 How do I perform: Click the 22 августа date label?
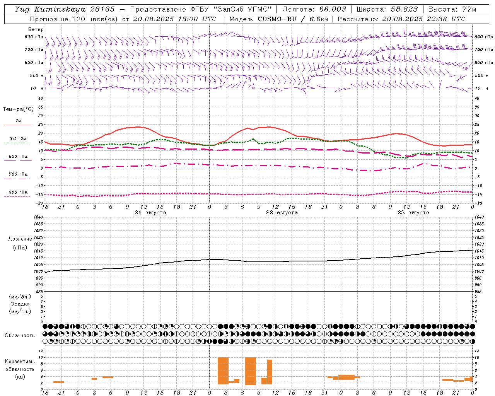[282, 213]
